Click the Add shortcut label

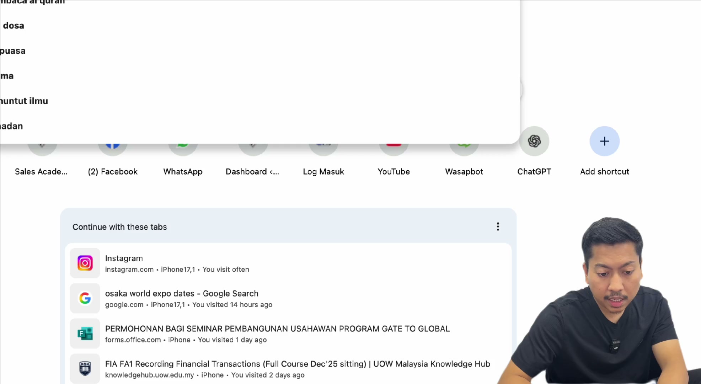coord(604,172)
